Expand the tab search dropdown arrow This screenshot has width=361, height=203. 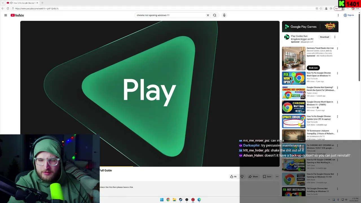click(x=3, y=3)
